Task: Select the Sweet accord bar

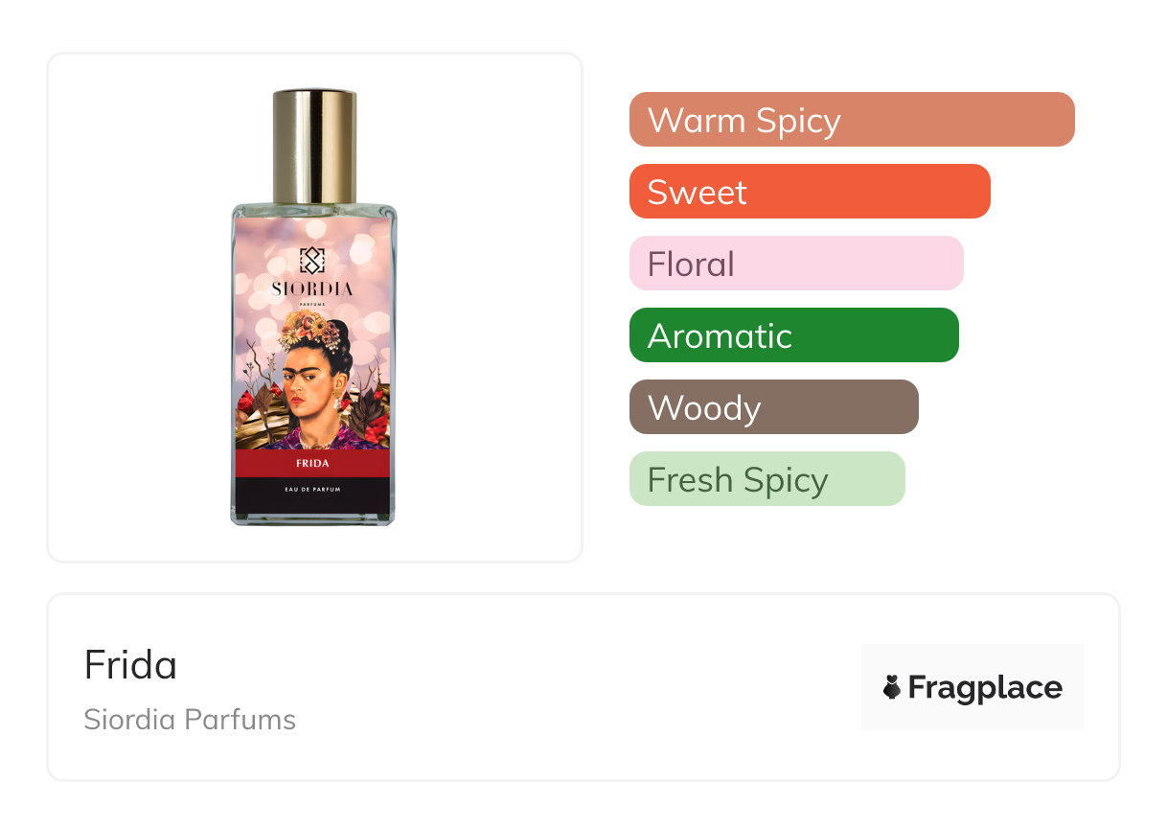Action: point(809,192)
